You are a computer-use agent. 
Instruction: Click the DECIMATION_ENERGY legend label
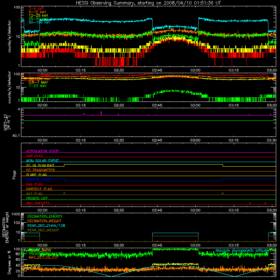click(45, 216)
